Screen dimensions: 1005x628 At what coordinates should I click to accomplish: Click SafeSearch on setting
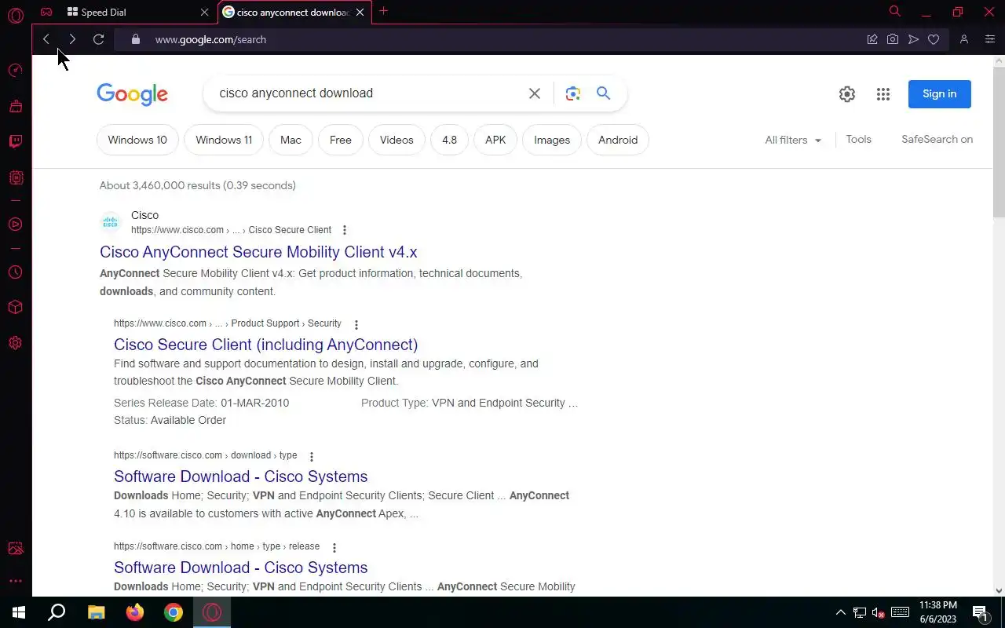937,139
